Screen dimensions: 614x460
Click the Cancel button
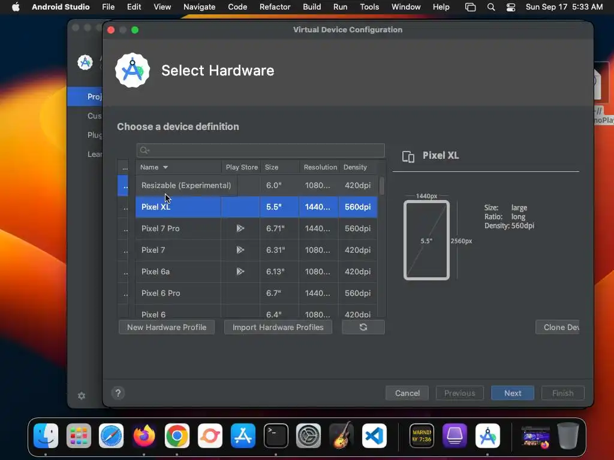(x=407, y=393)
